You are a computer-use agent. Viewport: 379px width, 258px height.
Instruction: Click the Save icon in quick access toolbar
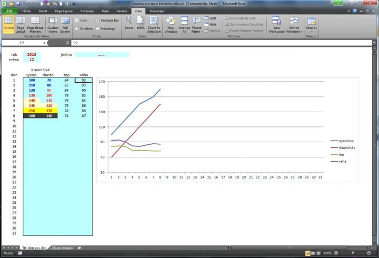click(18, 4)
